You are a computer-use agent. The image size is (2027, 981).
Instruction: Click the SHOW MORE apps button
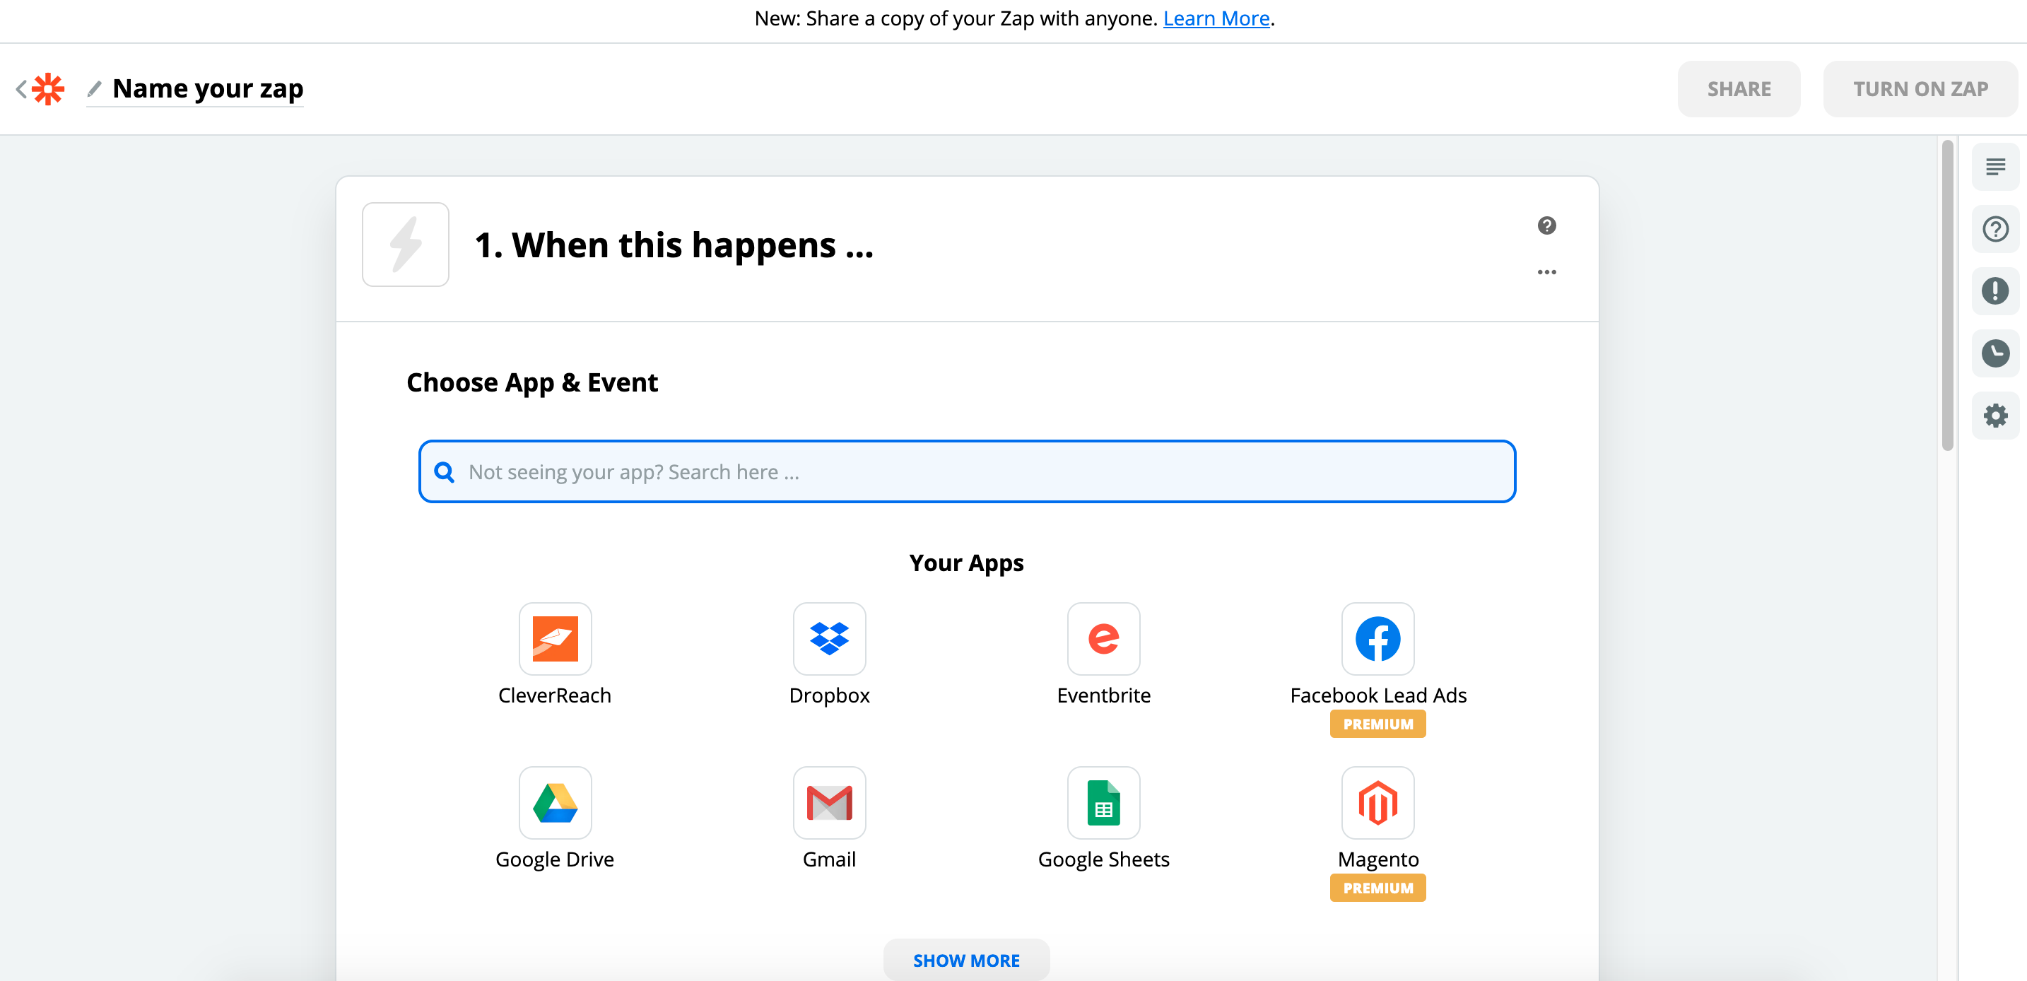pyautogui.click(x=965, y=960)
